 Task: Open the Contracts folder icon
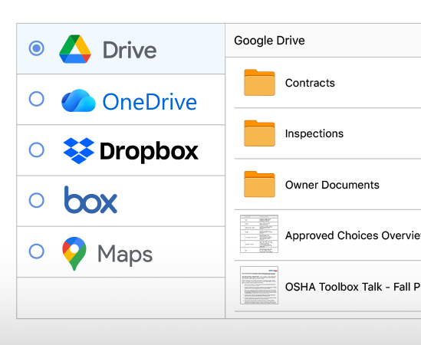pos(259,83)
